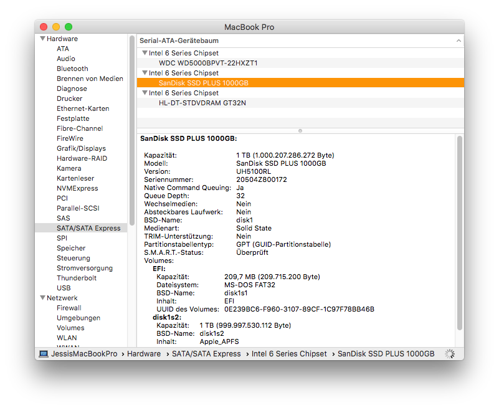Click the Apple_APFS content value

(219, 341)
